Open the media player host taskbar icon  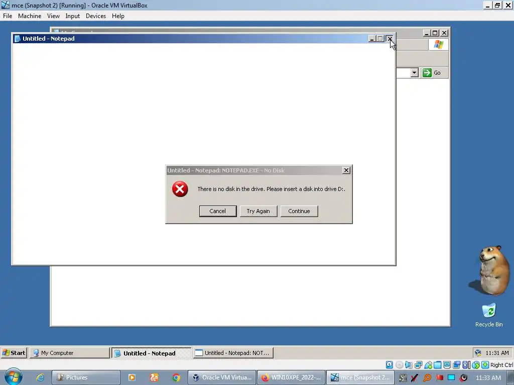click(x=132, y=377)
